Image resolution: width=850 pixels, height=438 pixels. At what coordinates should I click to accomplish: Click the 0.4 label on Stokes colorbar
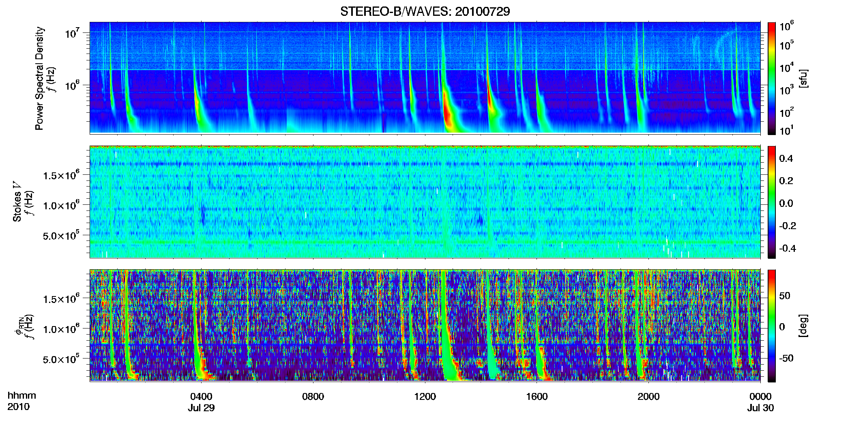coord(786,159)
